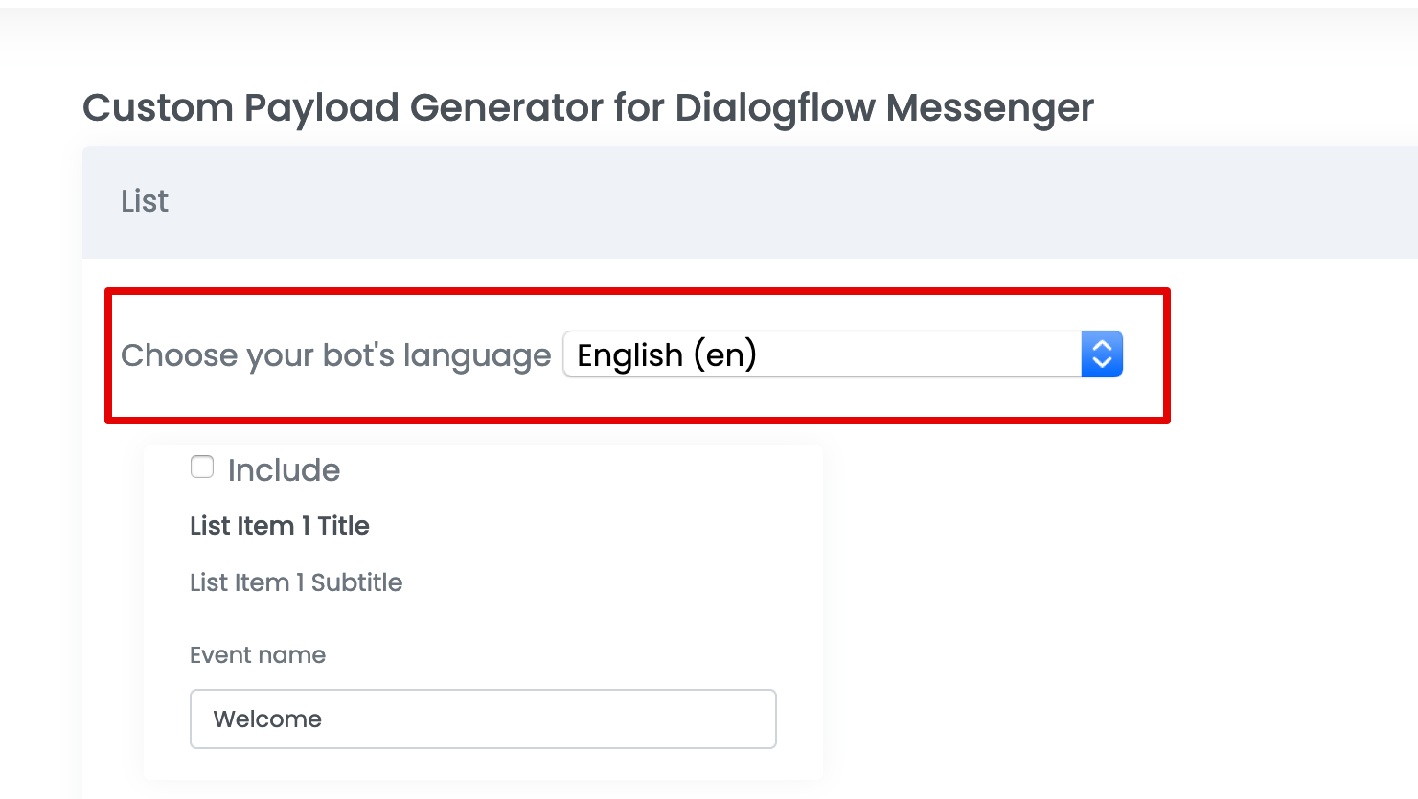1418x799 pixels.
Task: Click the Event name label
Action: tap(258, 655)
